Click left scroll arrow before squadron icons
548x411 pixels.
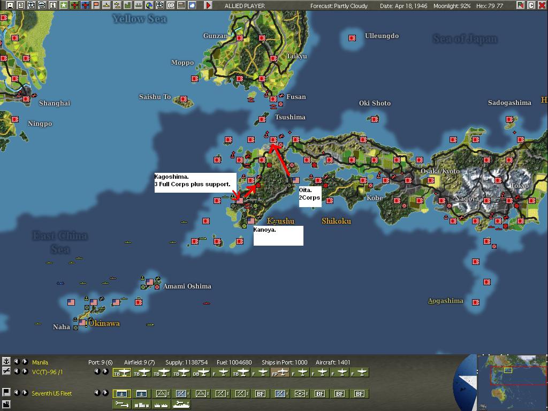(x=97, y=371)
